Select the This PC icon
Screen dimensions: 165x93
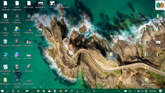tap(5, 55)
